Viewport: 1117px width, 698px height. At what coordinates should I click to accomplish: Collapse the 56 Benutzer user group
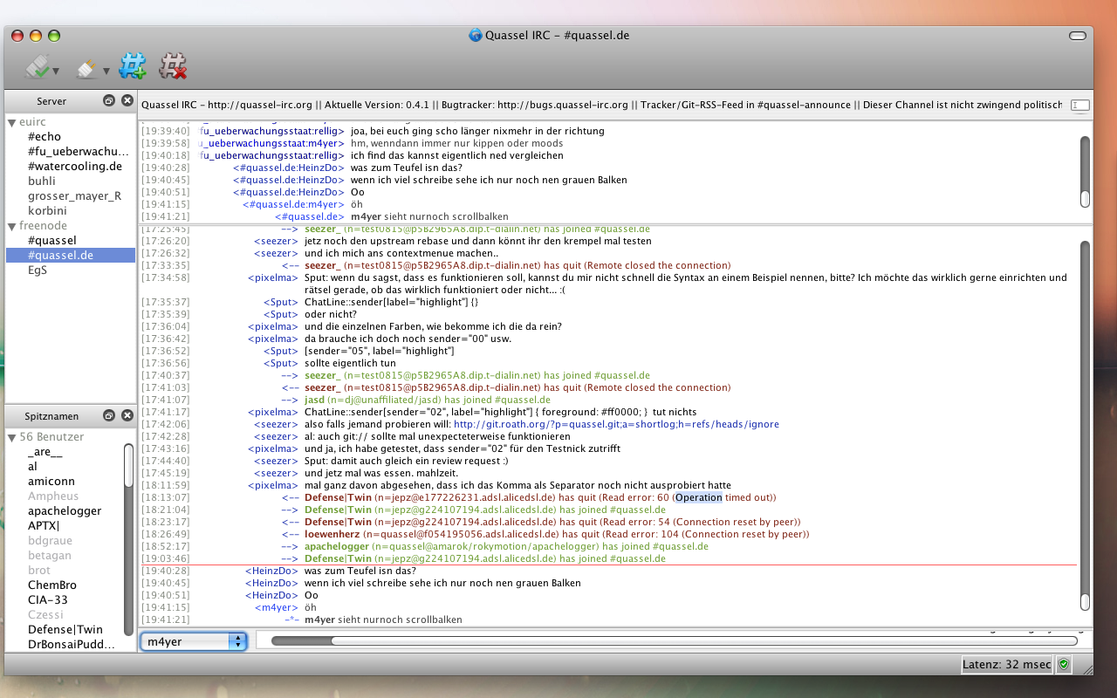[x=12, y=437]
